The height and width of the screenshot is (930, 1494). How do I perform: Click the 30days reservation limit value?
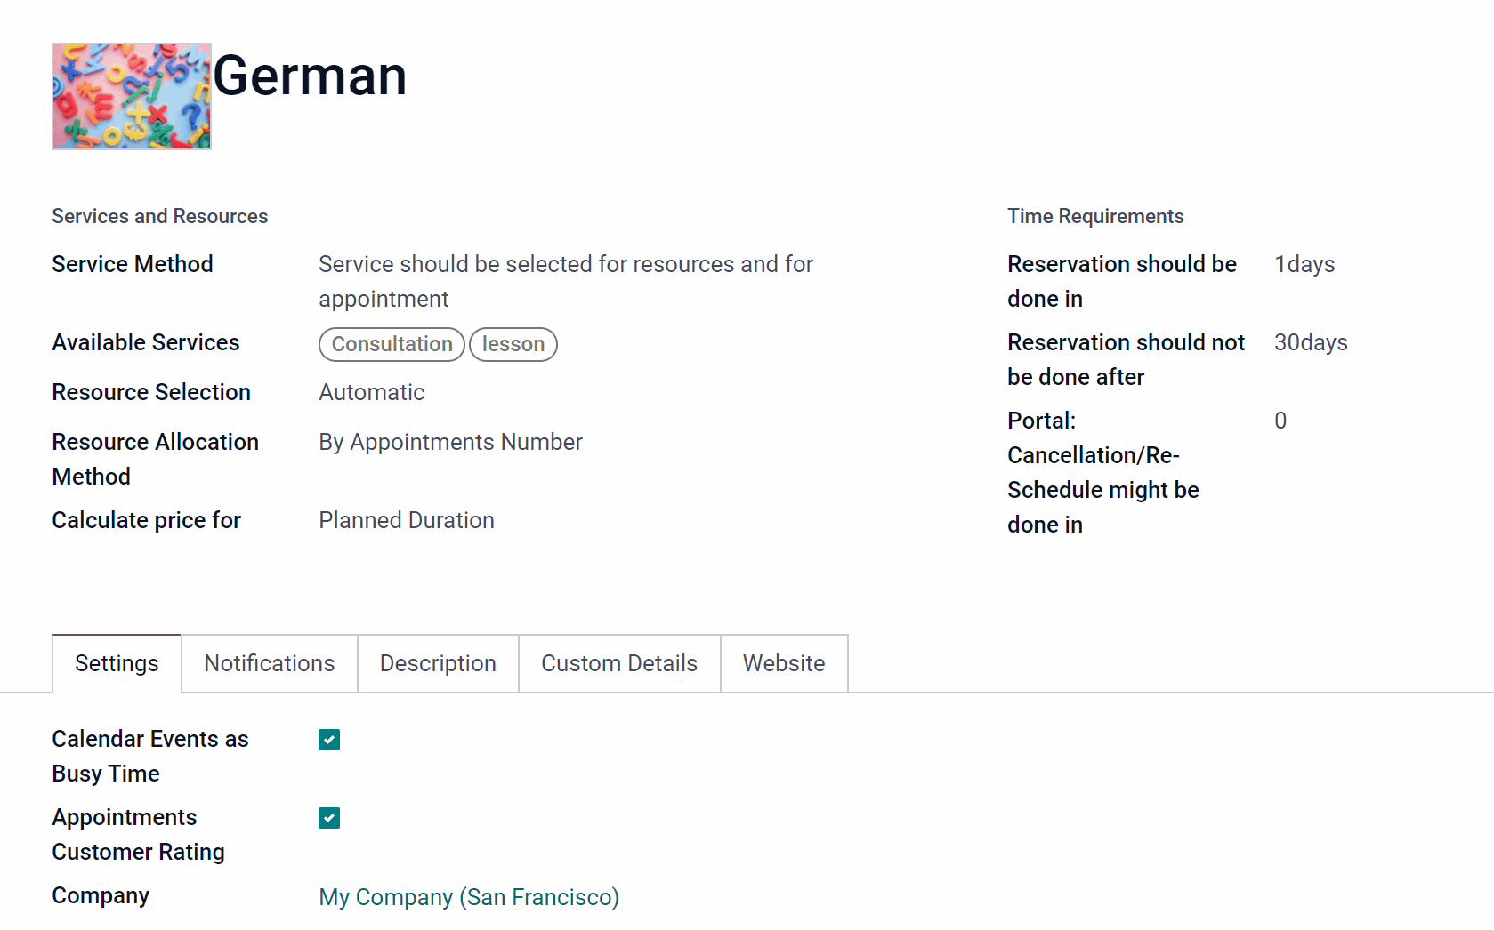point(1311,342)
